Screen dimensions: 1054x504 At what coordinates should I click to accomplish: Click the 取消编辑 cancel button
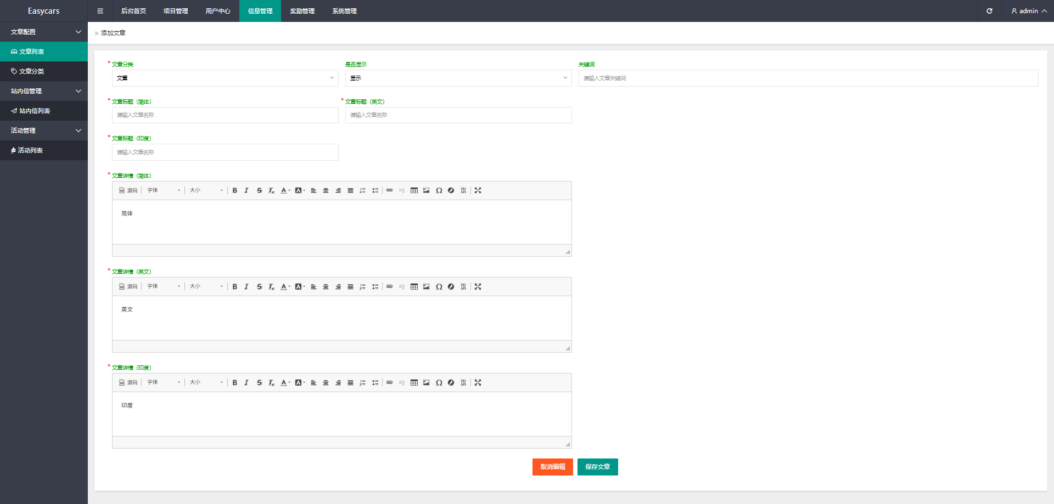552,467
